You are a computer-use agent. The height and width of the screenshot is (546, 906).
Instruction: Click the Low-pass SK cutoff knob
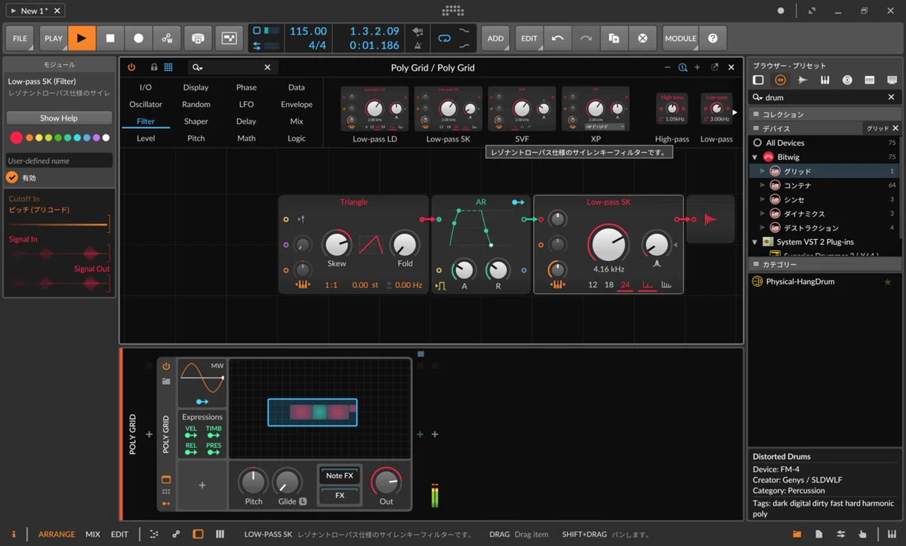608,244
